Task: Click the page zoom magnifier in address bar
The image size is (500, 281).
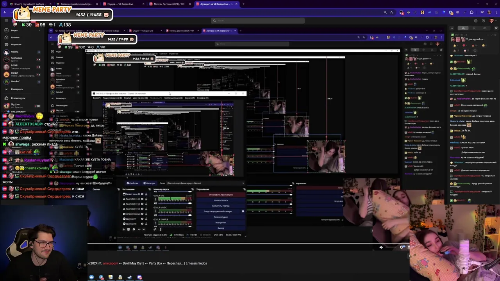Action: (385, 12)
